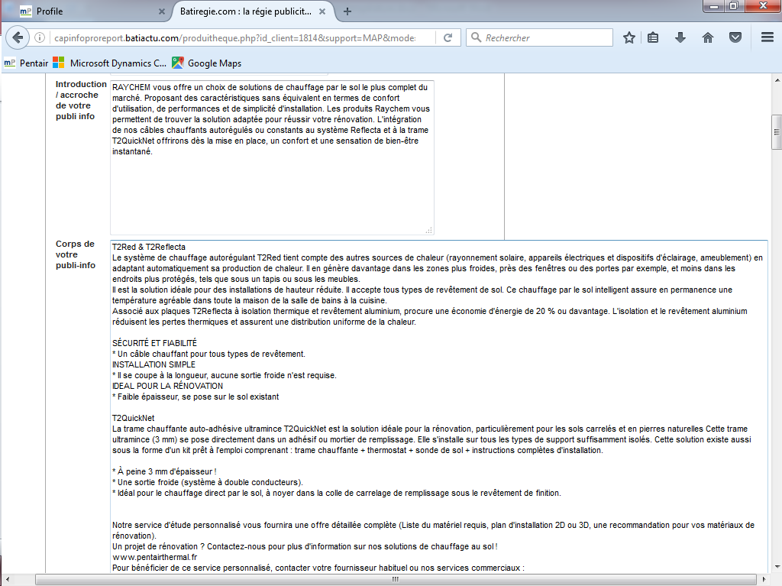Viewport: 782px width, 586px height.
Task: Click the 'Corps de votre publi-info' label
Action: [x=76, y=254]
